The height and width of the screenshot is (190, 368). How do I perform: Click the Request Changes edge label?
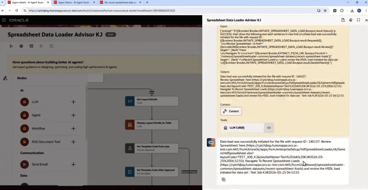click(189, 172)
